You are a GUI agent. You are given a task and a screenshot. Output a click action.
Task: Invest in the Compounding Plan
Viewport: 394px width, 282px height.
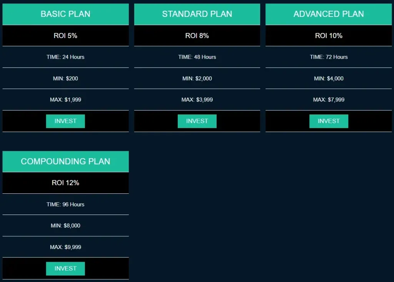point(65,269)
